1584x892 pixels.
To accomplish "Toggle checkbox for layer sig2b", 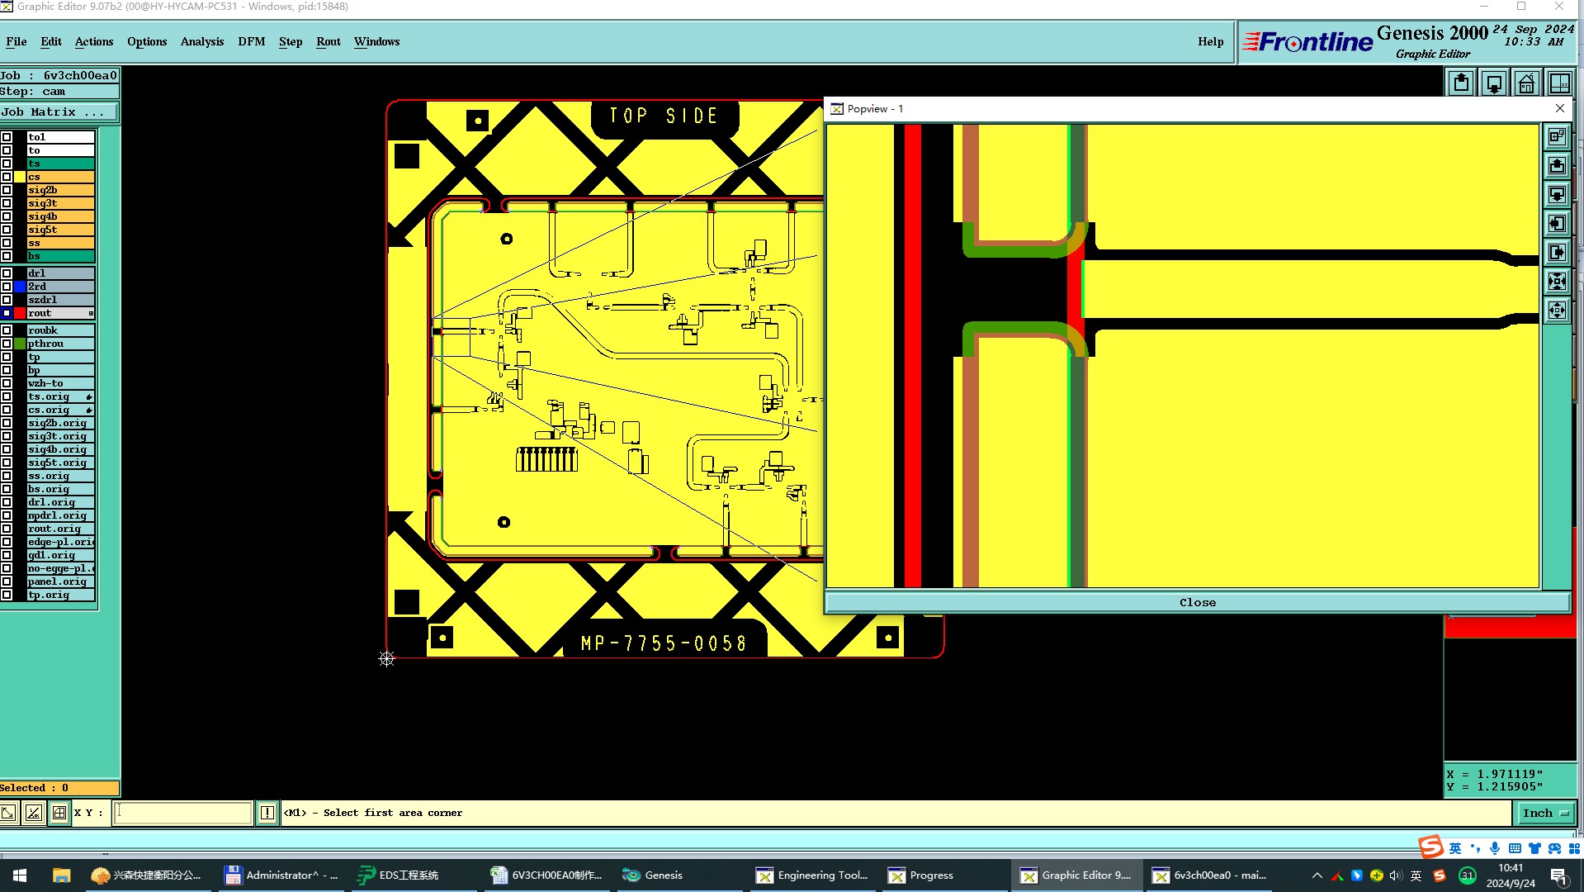I will click(x=7, y=190).
